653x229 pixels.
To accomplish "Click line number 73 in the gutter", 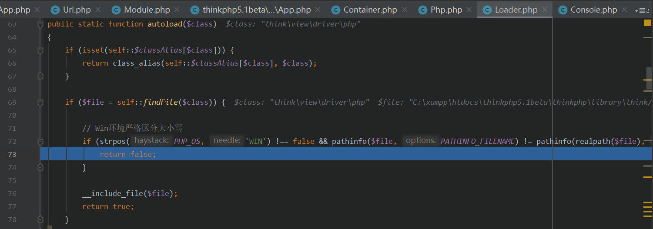I will point(12,154).
